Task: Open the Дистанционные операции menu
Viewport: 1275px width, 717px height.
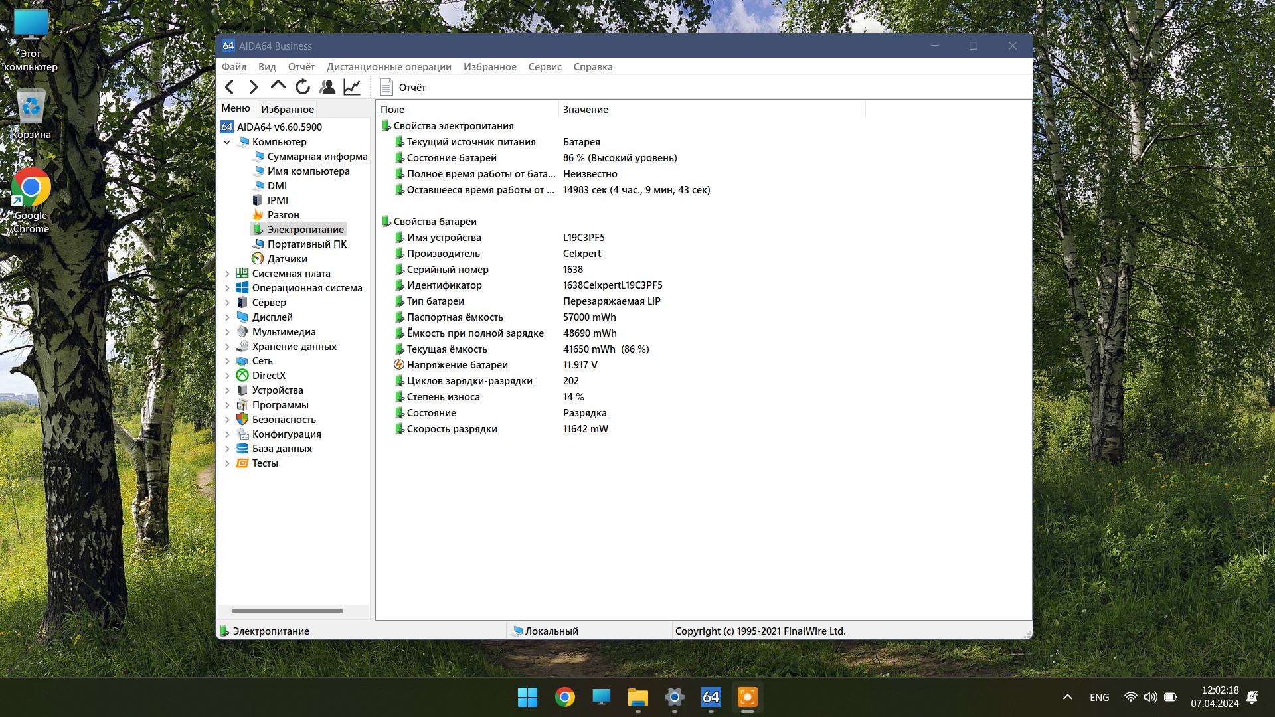Action: coord(388,67)
